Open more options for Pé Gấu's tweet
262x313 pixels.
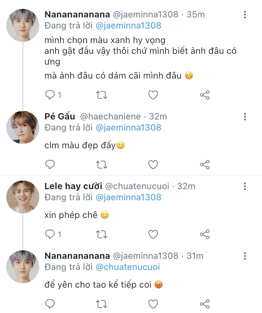pos(245,117)
